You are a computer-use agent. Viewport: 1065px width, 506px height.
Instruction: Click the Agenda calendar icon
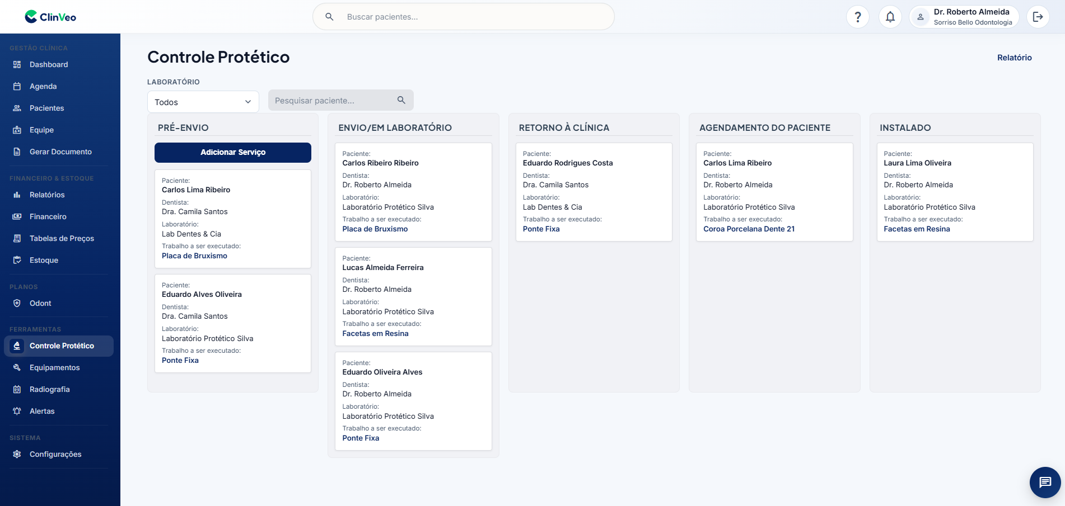click(x=17, y=86)
